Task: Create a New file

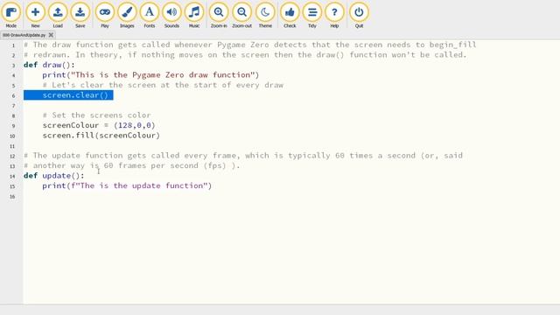Action: coord(35,15)
